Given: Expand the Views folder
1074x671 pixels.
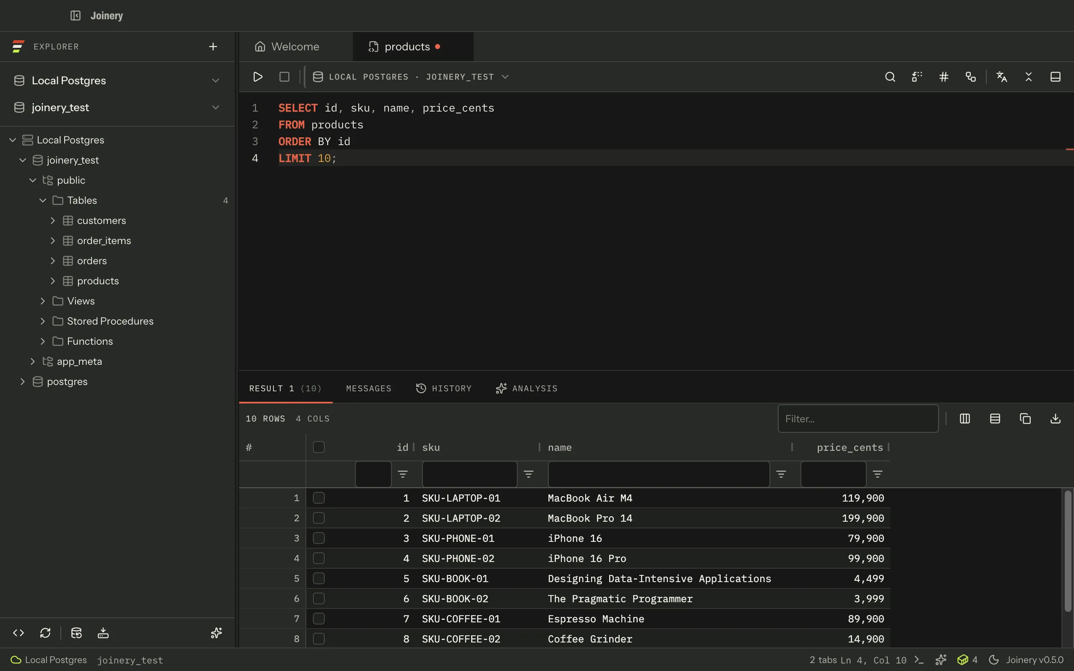Looking at the screenshot, I should click(x=43, y=301).
